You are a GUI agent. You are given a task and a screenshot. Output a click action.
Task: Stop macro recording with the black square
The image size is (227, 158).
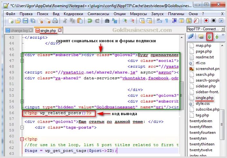point(213,21)
